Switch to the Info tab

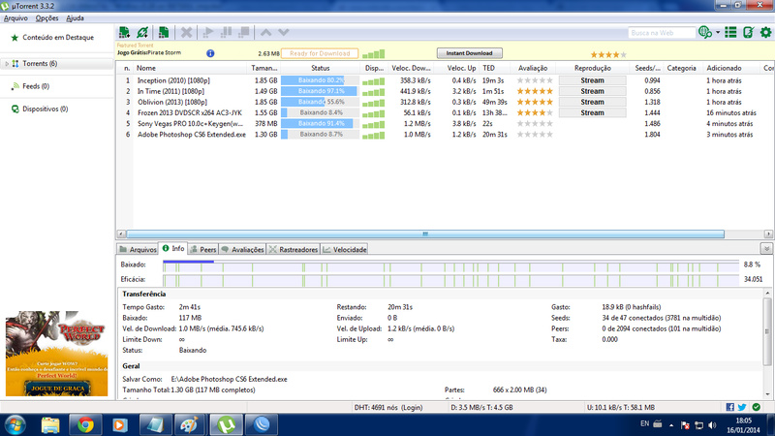(x=173, y=249)
